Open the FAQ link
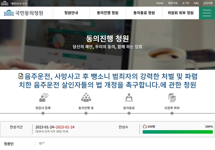Image resolution: width=215 pixels, height=150 pixels. (196, 3)
